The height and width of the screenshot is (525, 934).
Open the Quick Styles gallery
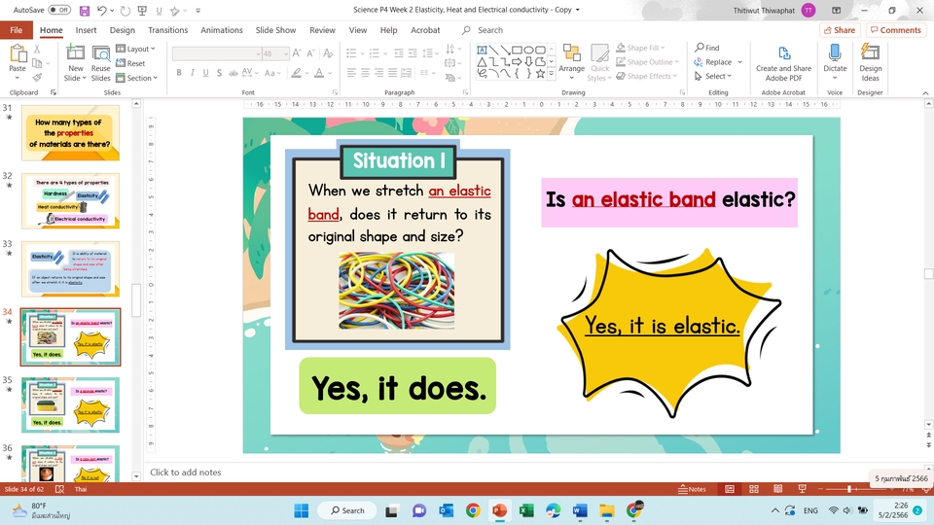point(599,62)
